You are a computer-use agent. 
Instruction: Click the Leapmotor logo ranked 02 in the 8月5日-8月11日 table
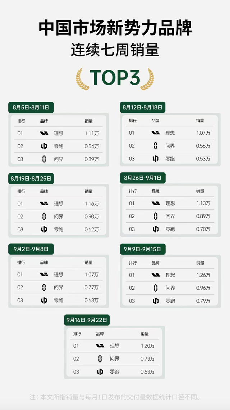point(44,146)
